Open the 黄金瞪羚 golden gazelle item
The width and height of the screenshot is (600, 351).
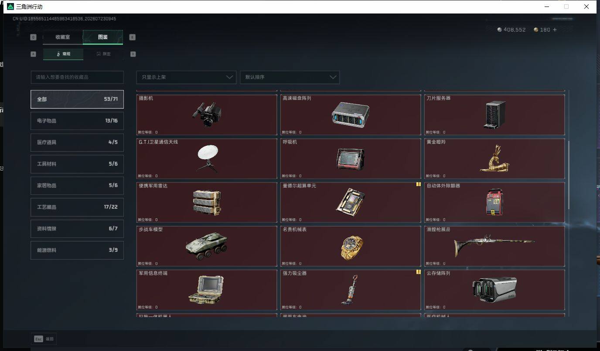494,159
